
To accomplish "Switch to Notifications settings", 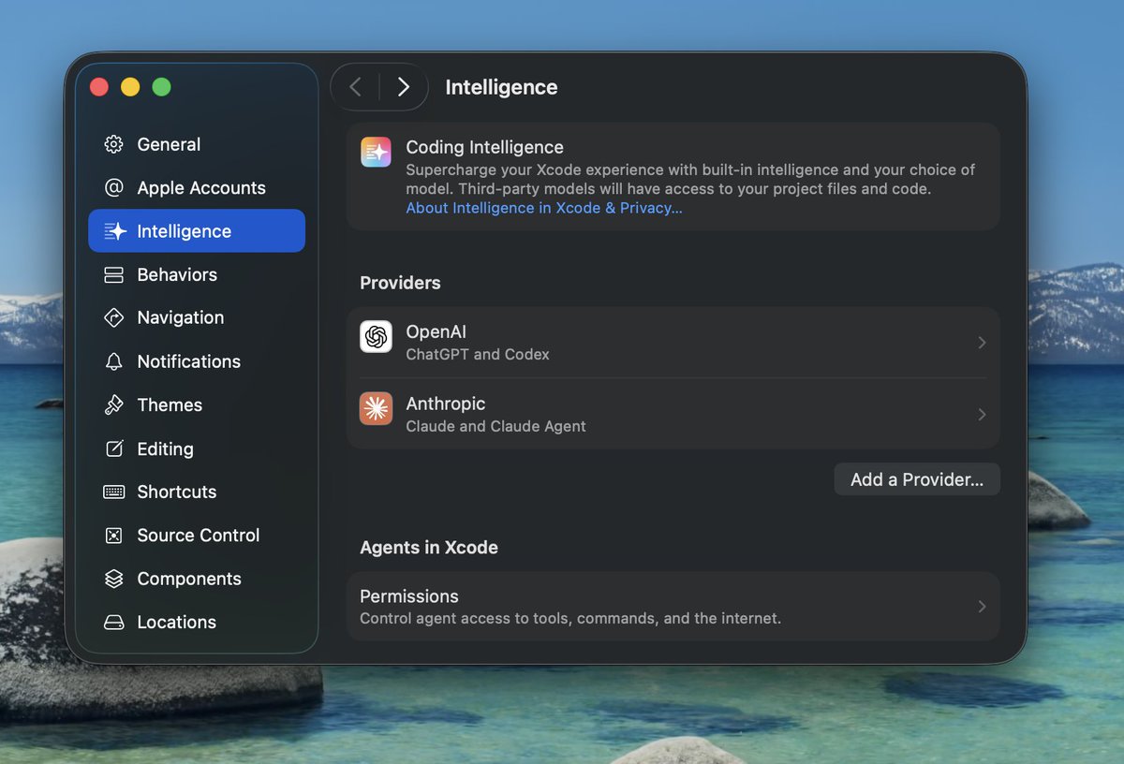I will point(197,361).
